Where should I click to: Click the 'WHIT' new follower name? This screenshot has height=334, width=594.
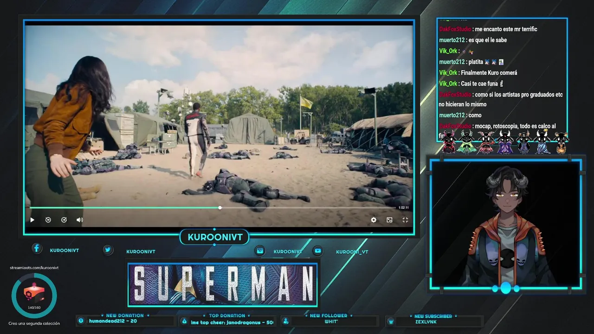tap(331, 321)
